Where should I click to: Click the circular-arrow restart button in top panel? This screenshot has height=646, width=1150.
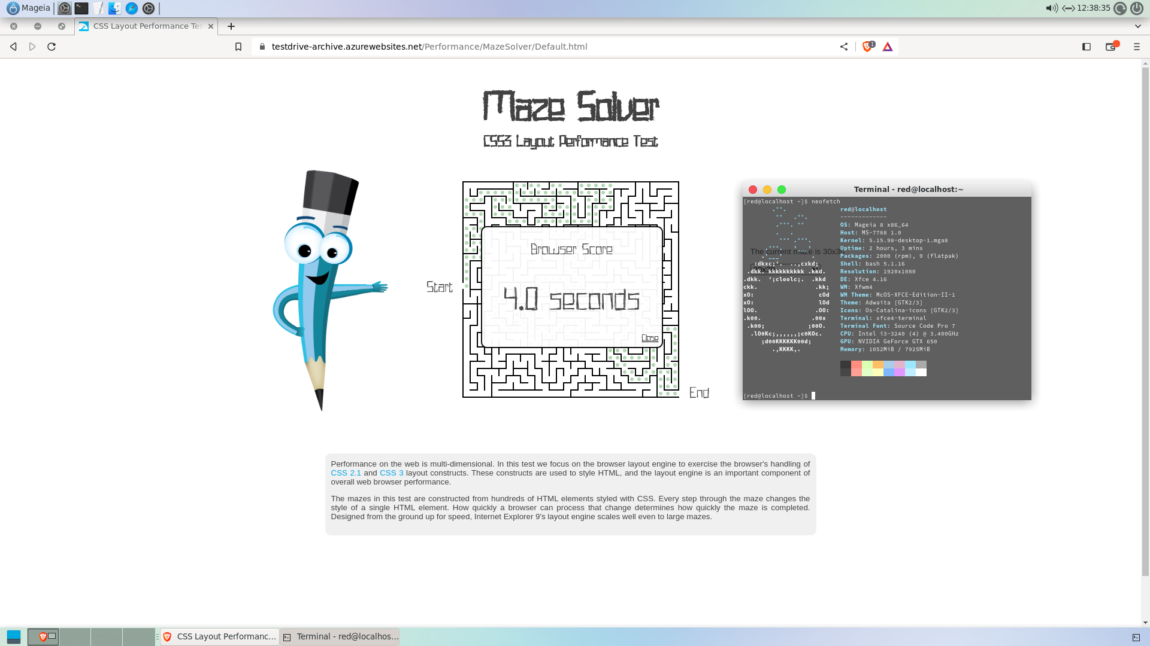1120,8
